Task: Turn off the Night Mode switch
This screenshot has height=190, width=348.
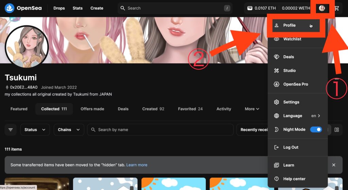Action: [x=316, y=129]
